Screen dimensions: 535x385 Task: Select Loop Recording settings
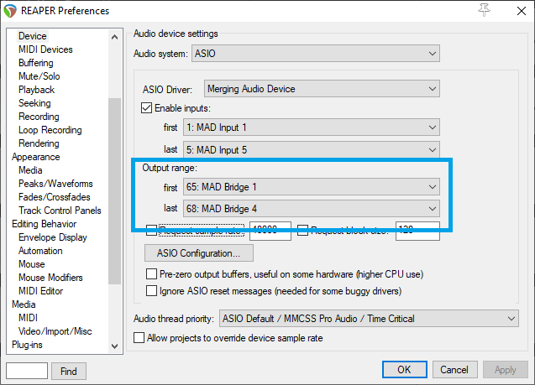coord(50,130)
